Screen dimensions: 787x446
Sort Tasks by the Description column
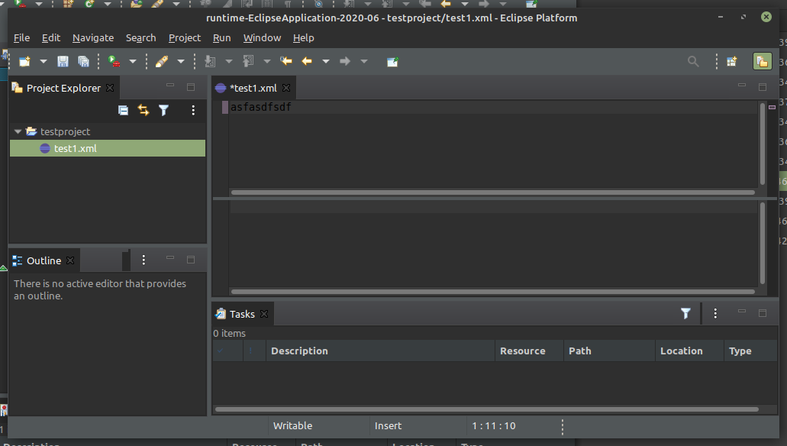coord(380,351)
